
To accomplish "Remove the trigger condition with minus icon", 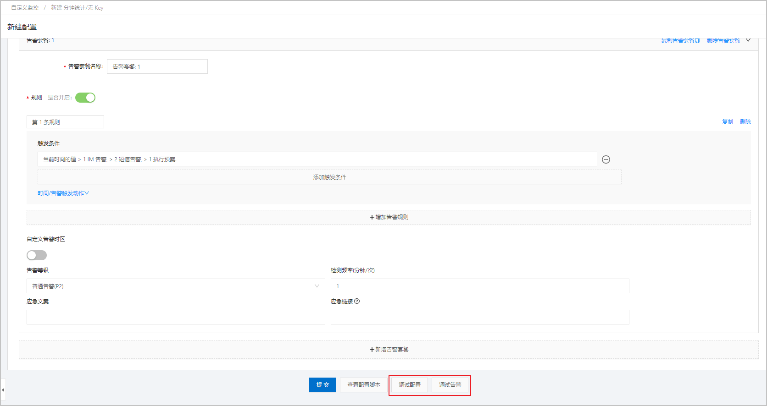I will [x=606, y=159].
